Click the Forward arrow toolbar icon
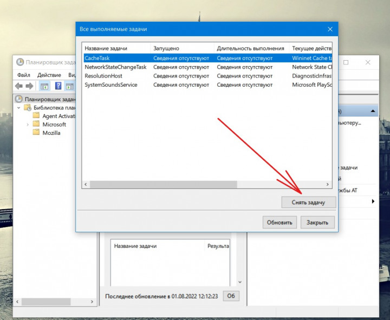The height and width of the screenshot is (320, 390). (x=30, y=86)
